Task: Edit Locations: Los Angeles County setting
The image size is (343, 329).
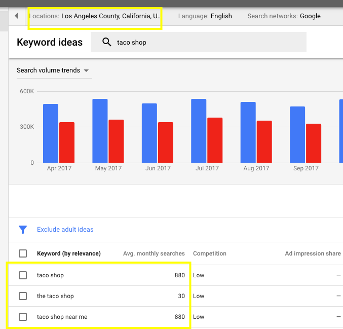Action: (95, 16)
